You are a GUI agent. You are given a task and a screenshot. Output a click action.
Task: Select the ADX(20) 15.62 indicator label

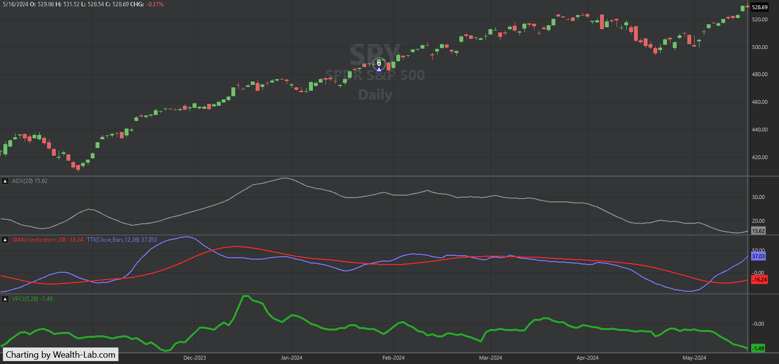(x=30, y=181)
